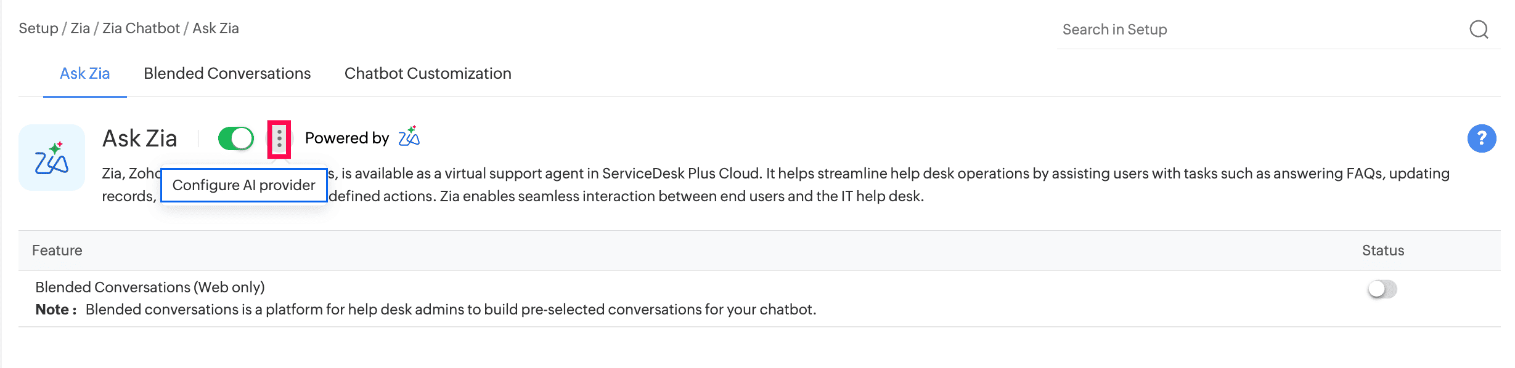
Task: Go to the Chatbot Customization tab
Action: coord(428,73)
